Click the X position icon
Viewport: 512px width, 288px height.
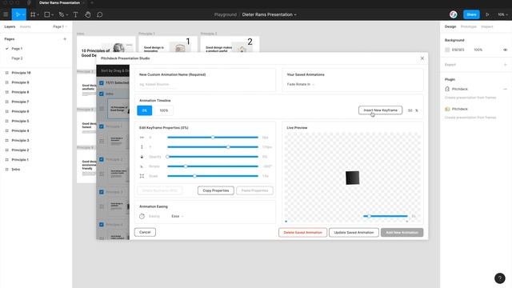[142, 138]
